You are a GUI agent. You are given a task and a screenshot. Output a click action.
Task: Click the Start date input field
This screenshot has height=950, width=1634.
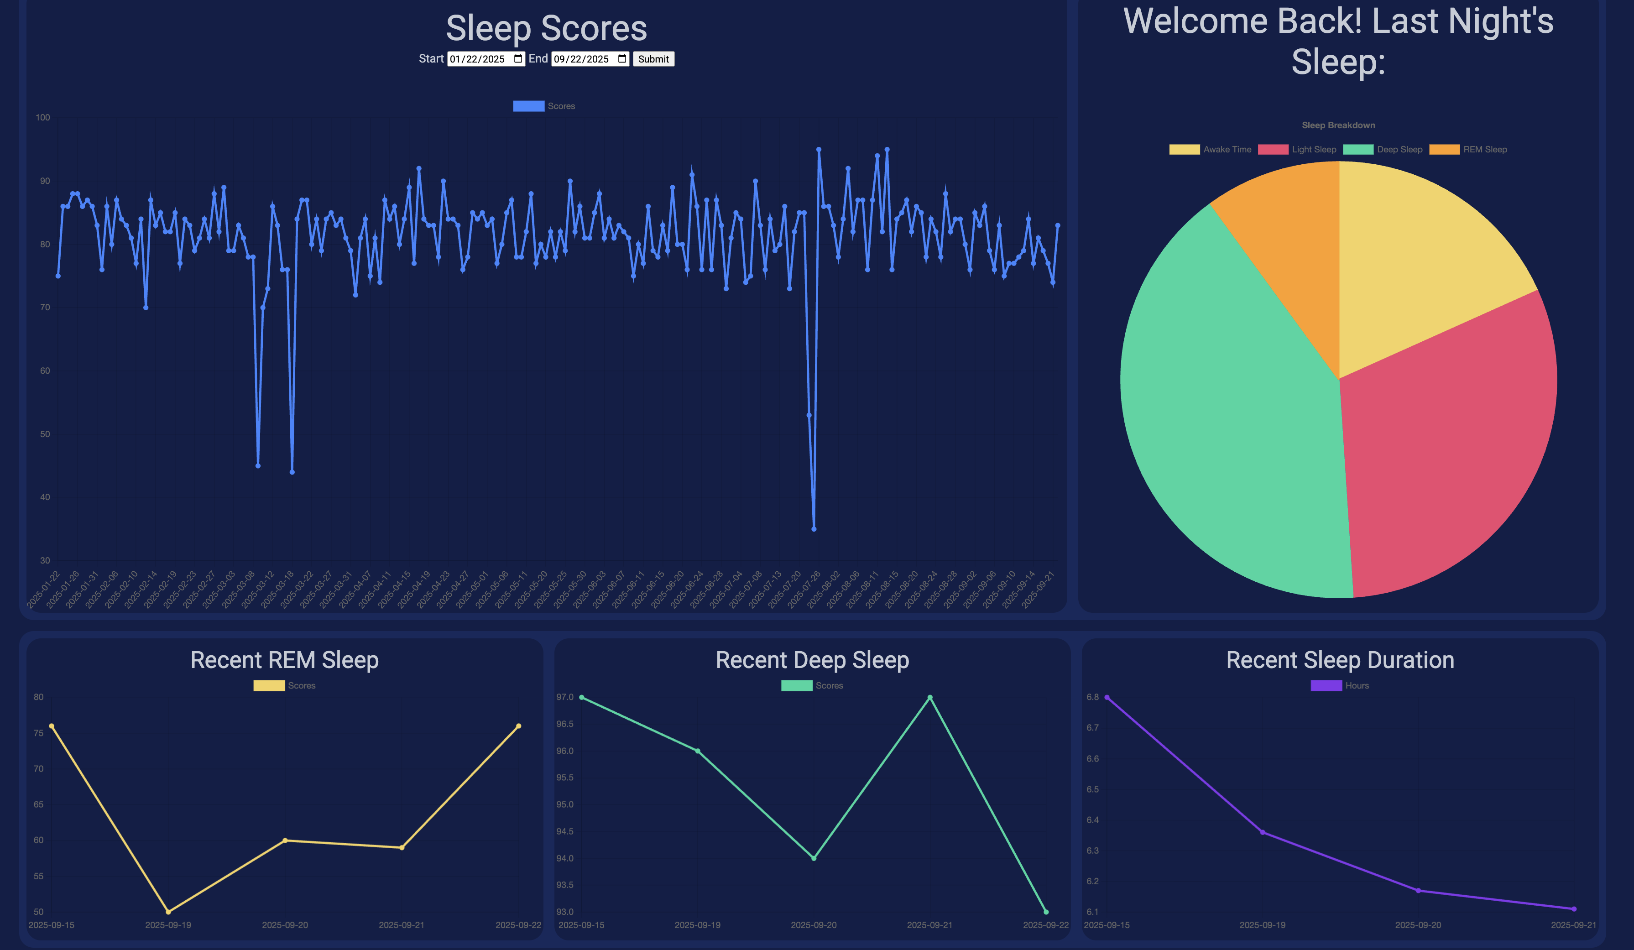click(x=478, y=59)
